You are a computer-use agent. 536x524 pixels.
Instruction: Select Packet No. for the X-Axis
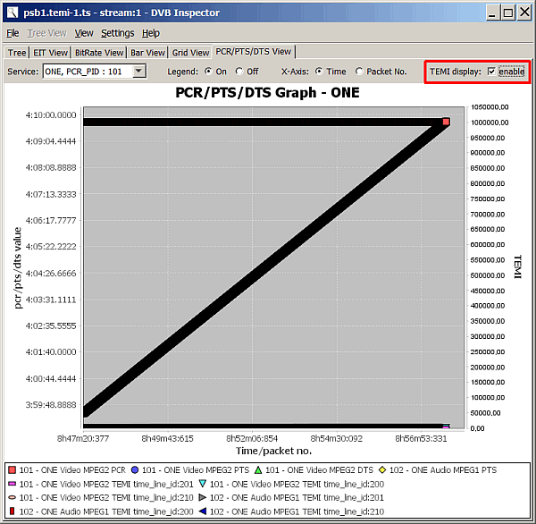359,72
